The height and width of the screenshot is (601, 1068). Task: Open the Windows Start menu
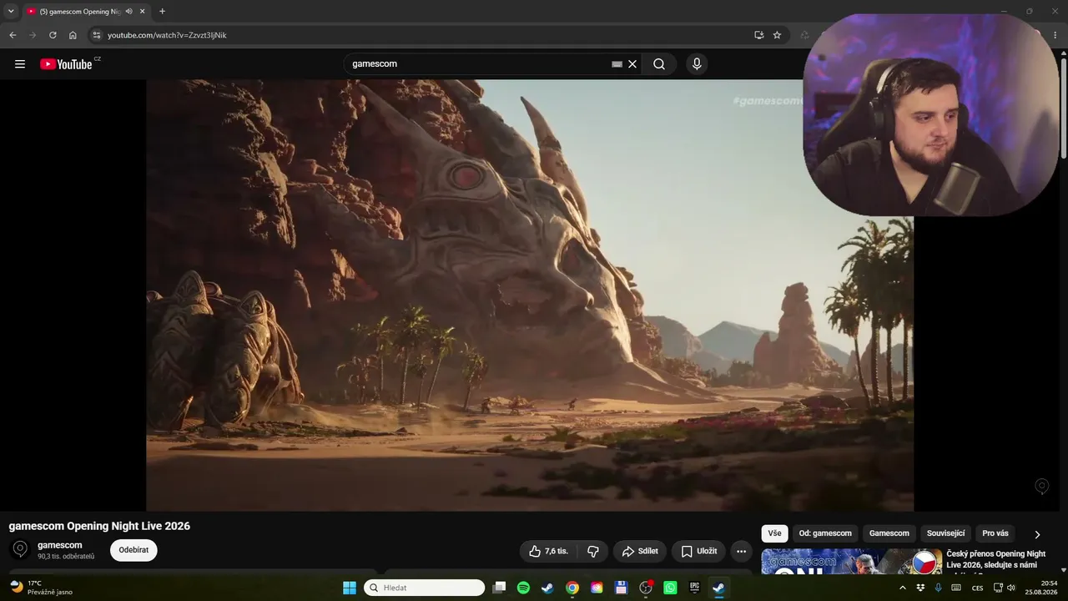[x=350, y=588]
